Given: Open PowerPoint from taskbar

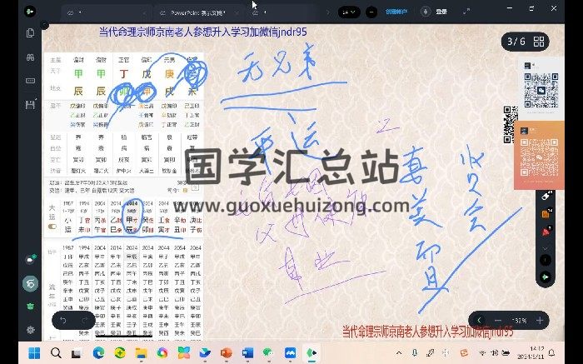Looking at the screenshot, I should click(x=226, y=352).
